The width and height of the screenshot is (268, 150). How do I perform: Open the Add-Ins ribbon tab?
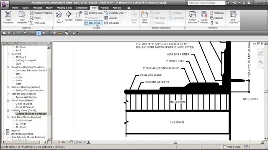(x=116, y=8)
